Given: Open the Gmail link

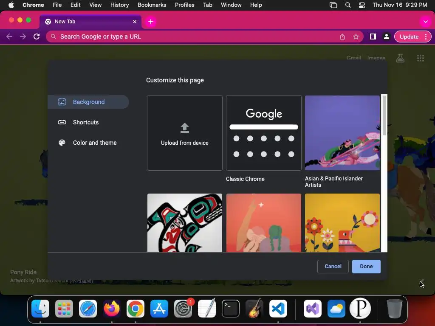Looking at the screenshot, I should [353, 58].
